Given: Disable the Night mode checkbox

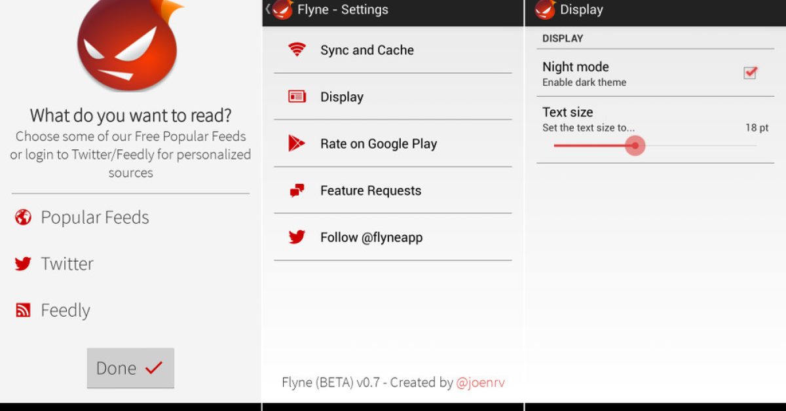Looking at the screenshot, I should point(750,73).
